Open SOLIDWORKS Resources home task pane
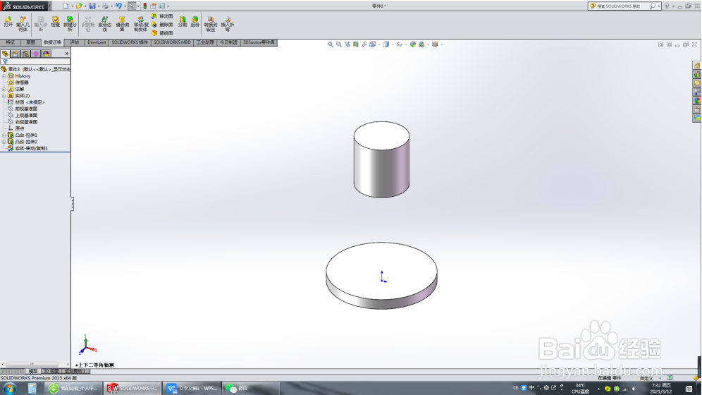 point(697,66)
